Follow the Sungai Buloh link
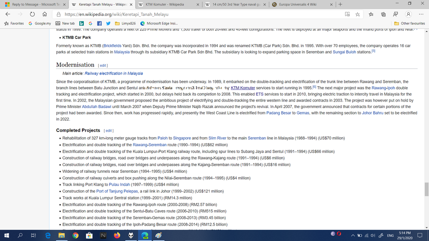Screen dimensions: 429x241 point(344,52)
